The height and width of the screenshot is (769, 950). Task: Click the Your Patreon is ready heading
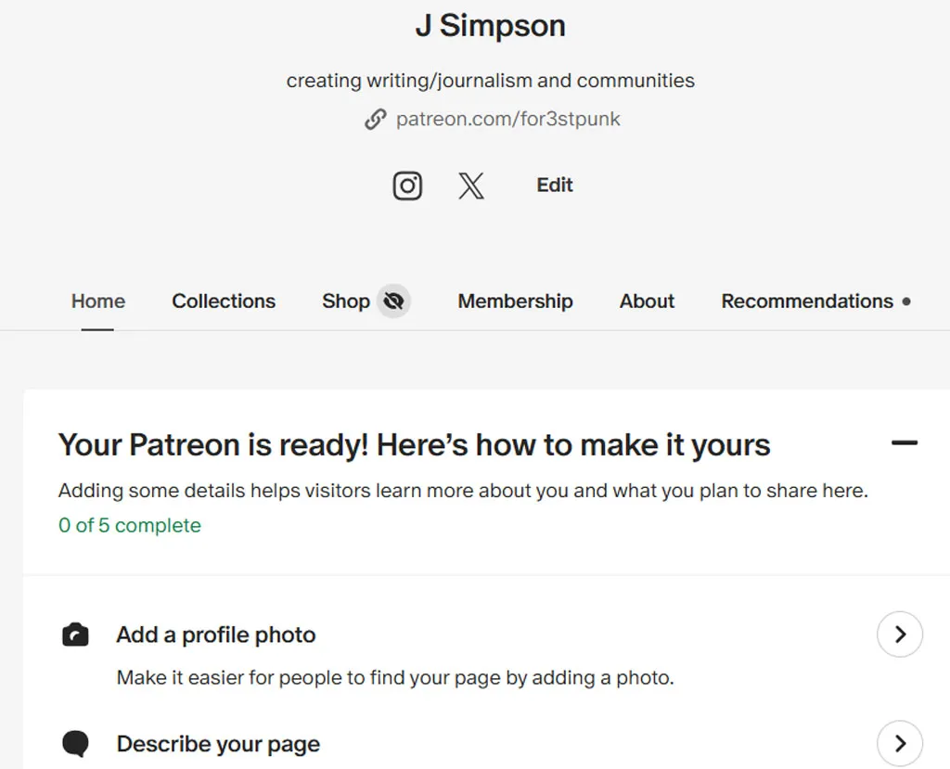click(x=415, y=445)
